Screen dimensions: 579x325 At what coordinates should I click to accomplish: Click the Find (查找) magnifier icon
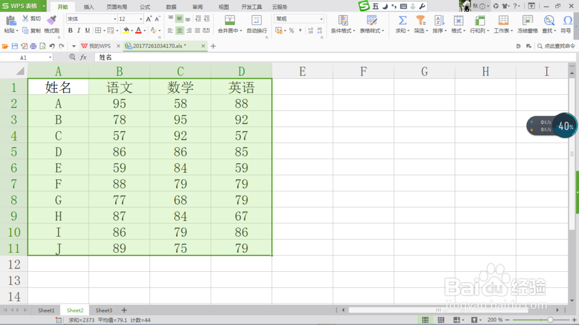click(549, 20)
